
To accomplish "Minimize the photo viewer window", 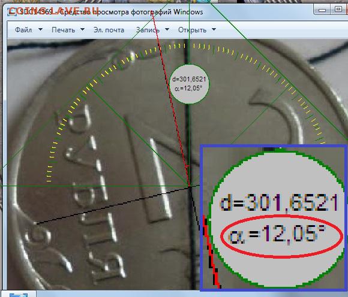I will click(x=322, y=10).
